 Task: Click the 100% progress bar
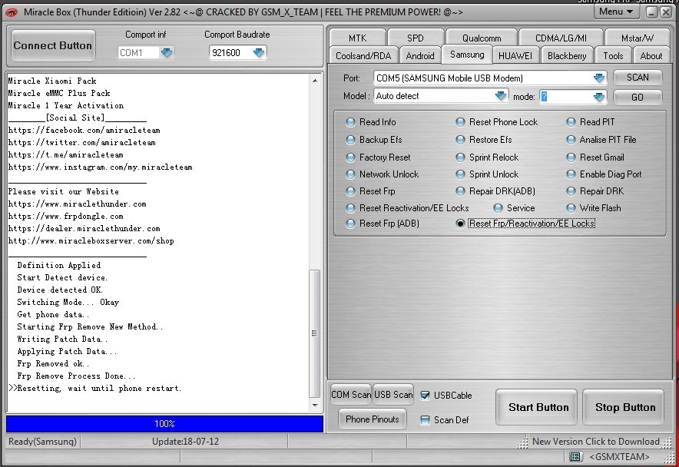(164, 424)
